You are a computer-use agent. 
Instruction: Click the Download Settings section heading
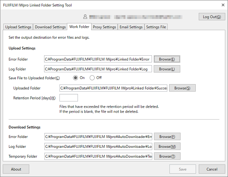24,127
